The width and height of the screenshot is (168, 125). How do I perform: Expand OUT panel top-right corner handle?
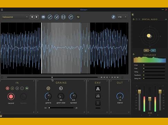[x=129, y=81]
